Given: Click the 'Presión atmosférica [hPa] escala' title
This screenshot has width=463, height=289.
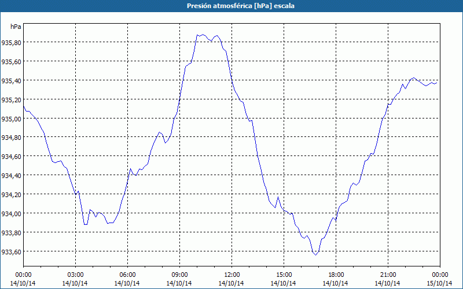Looking at the screenshot, I should (240, 6).
